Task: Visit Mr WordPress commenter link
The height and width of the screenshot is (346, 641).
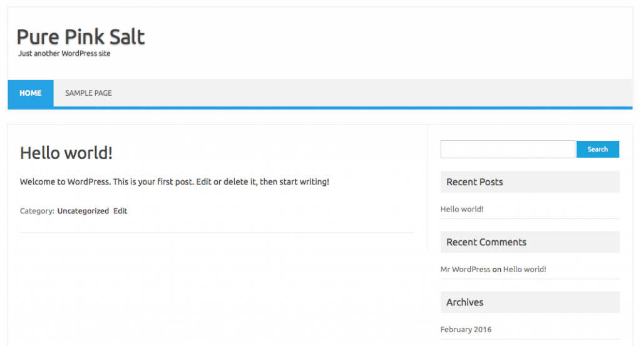Action: pos(465,269)
